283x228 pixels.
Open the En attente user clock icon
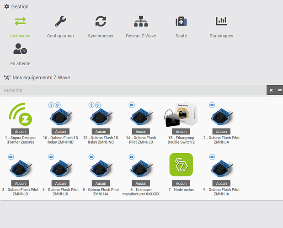point(20,49)
